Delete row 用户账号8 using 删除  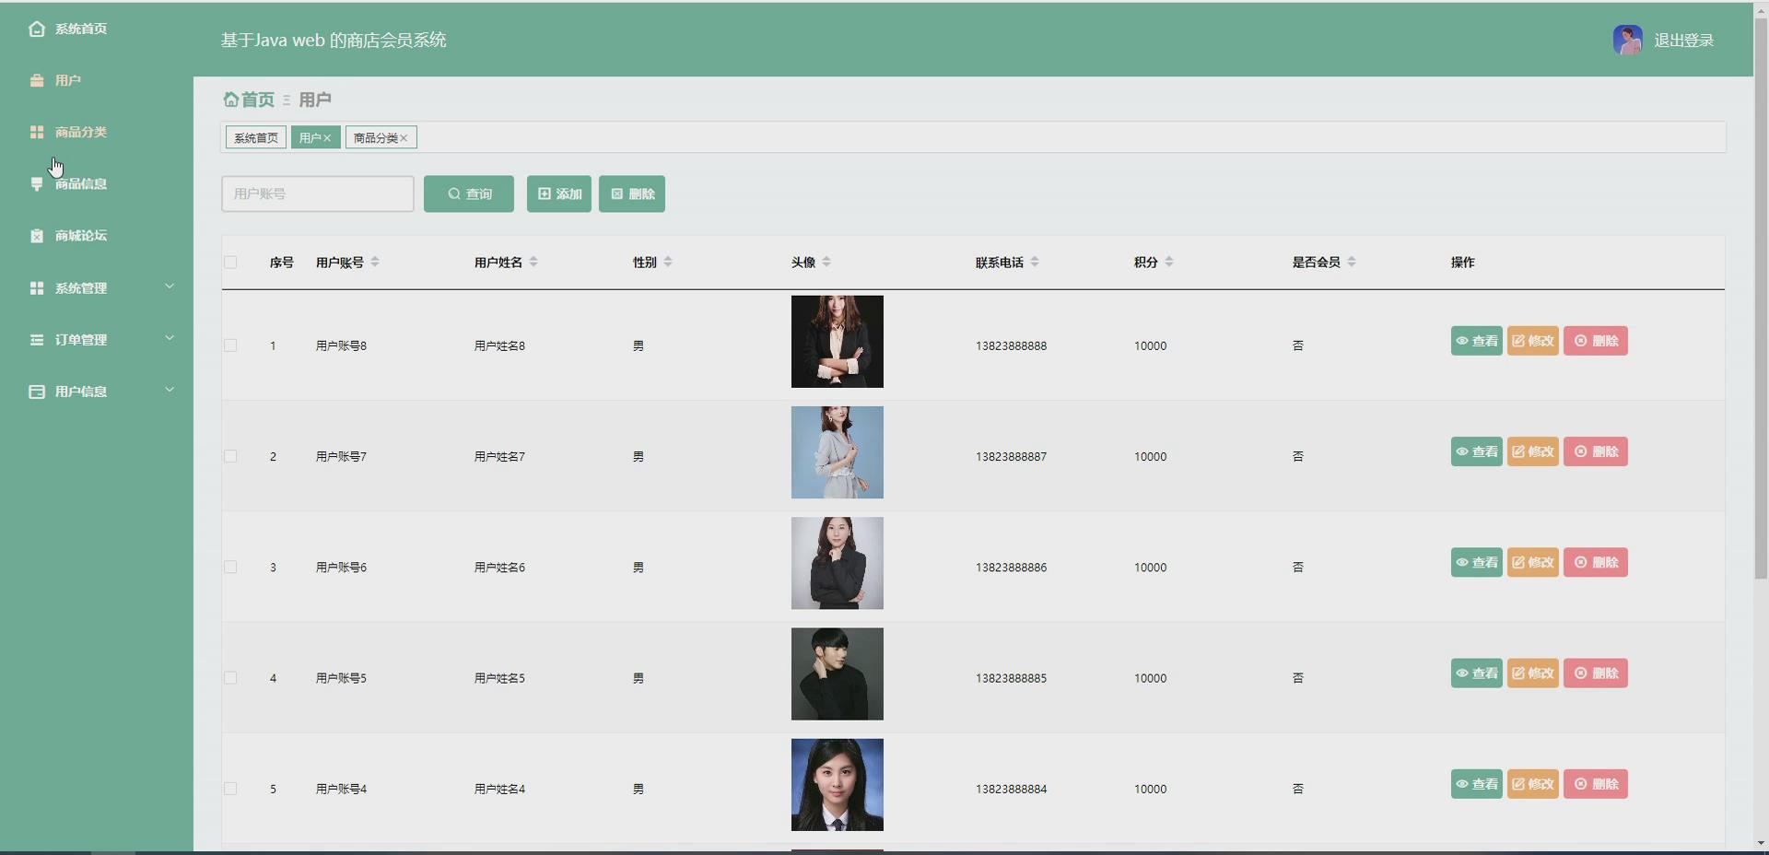point(1596,341)
